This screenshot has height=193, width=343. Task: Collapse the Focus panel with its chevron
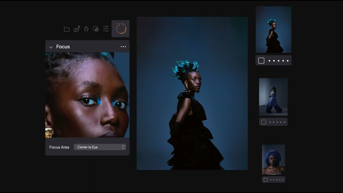(51, 47)
